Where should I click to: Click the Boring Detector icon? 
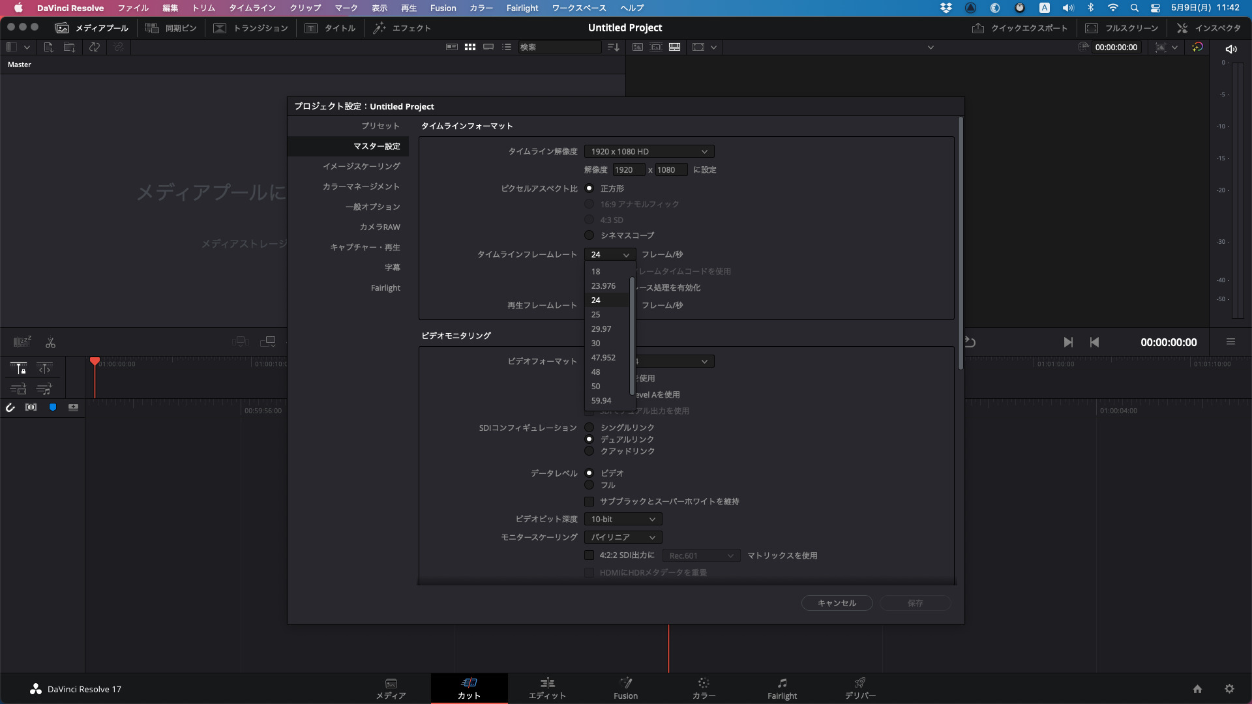tap(22, 342)
